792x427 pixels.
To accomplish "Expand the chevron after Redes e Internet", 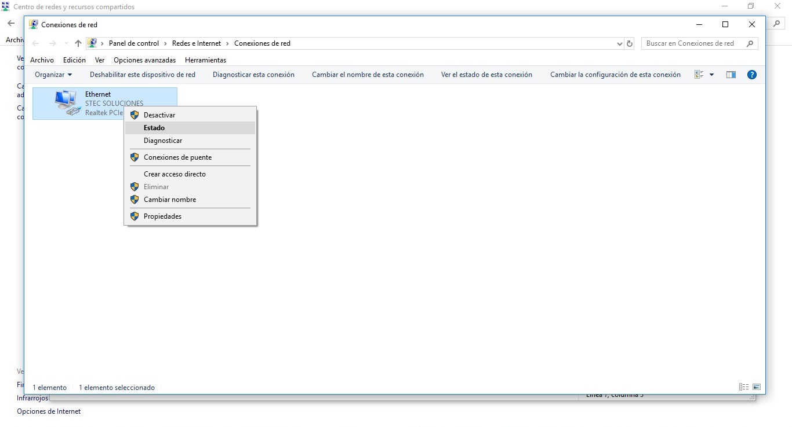I will pos(228,43).
